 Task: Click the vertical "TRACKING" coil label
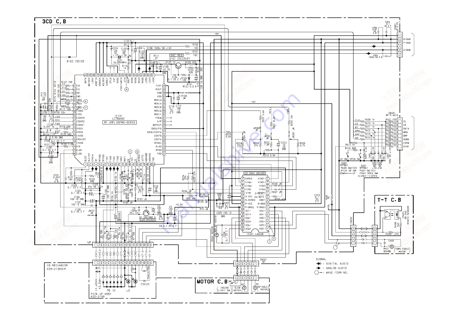point(148,272)
